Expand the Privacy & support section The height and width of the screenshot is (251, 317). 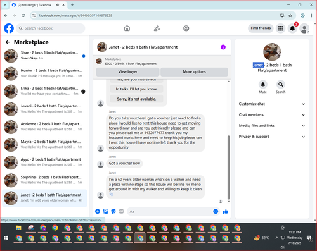(272, 137)
